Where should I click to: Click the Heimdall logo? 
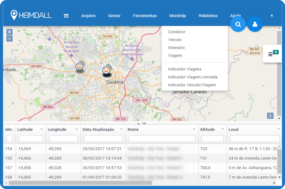coord(31,15)
